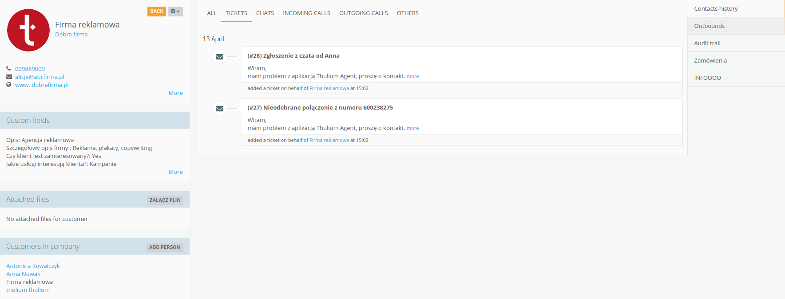This screenshot has height=299, width=785.
Task: Click the Custom fields section header
Action: click(x=95, y=120)
